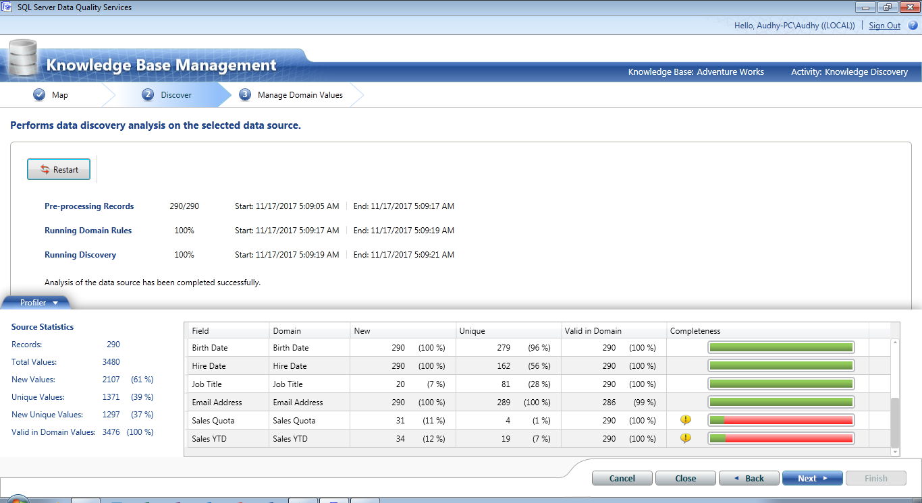Viewport: 922px width, 503px height.
Task: Click the Sign Out link
Action: [x=884, y=25]
